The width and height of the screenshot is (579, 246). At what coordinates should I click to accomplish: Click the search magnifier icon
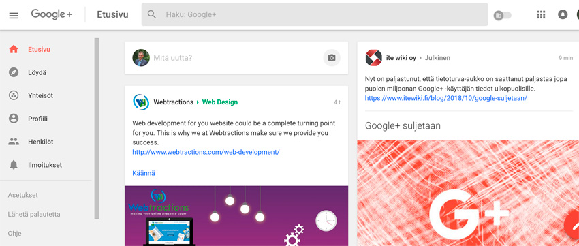(152, 14)
